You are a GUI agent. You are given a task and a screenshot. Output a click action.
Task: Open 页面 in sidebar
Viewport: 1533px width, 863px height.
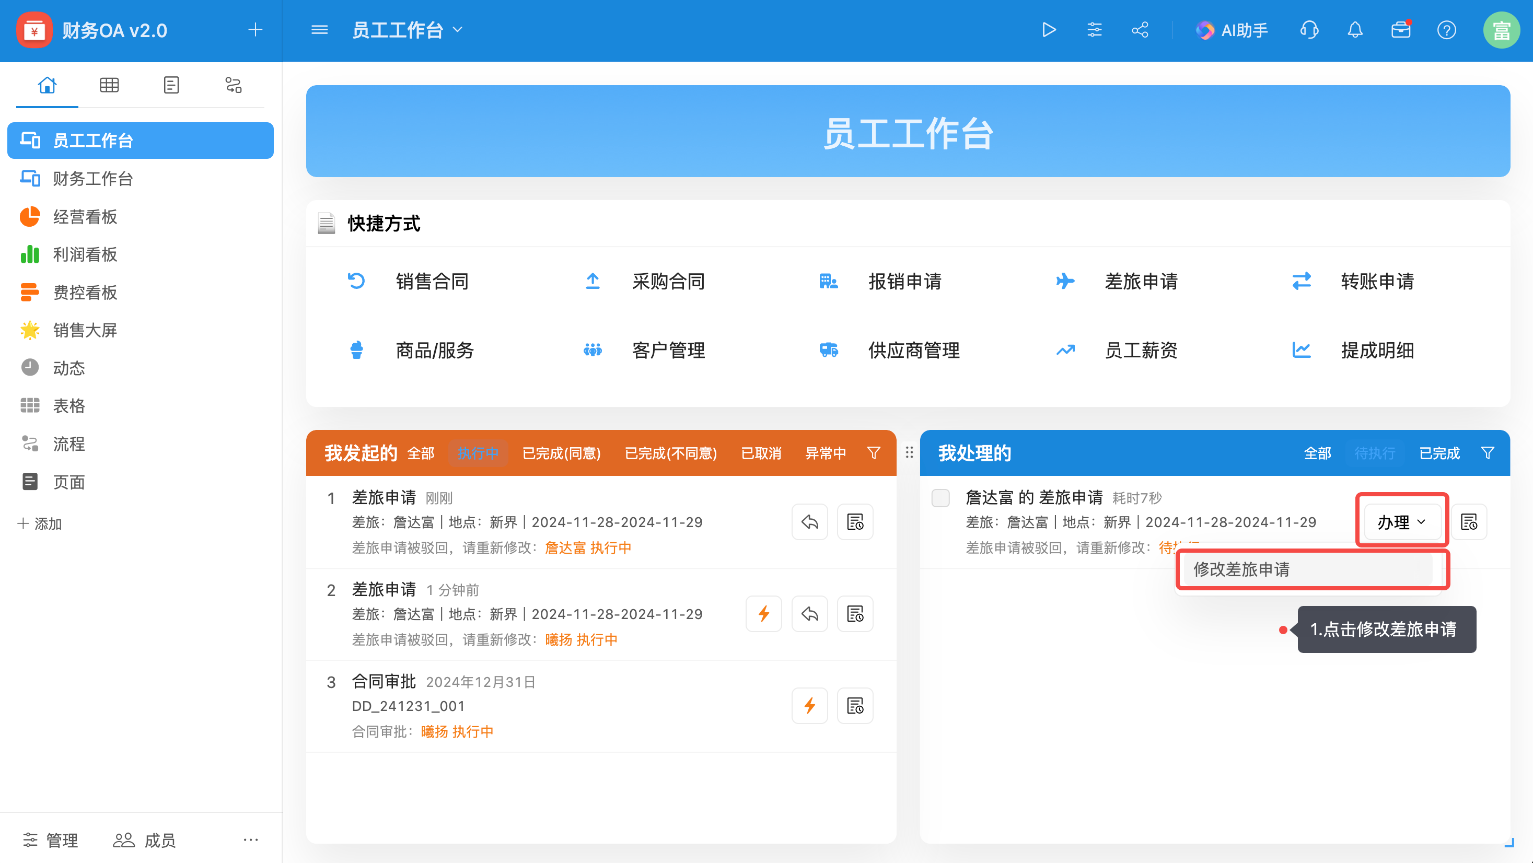click(141, 482)
